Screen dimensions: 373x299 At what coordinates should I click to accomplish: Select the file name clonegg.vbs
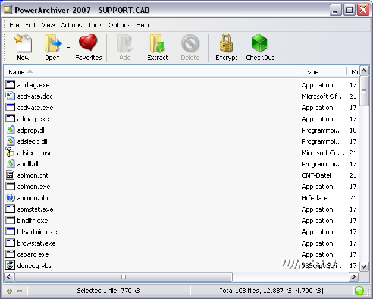click(x=34, y=266)
